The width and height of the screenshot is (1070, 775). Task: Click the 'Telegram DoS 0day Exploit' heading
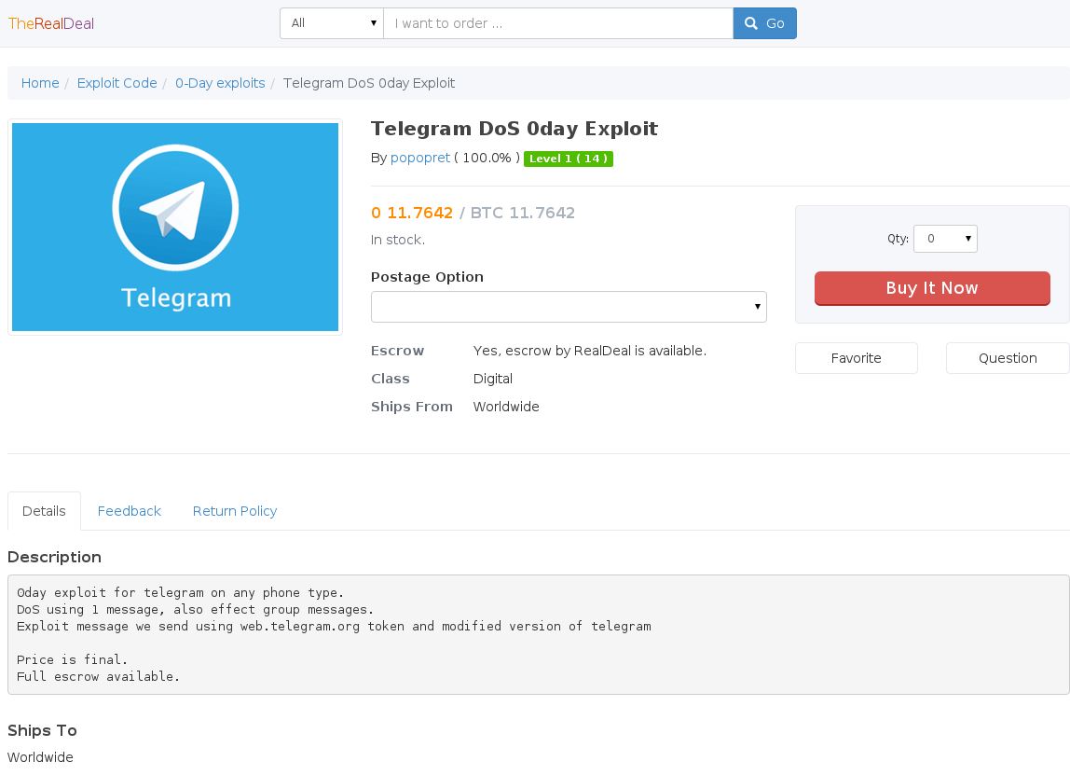coord(514,129)
